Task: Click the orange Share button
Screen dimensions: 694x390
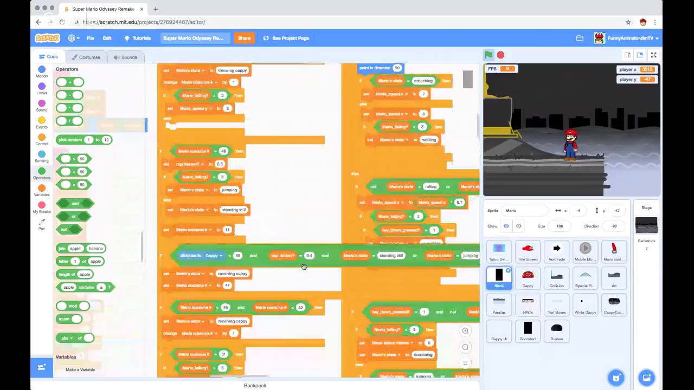Action: (244, 38)
